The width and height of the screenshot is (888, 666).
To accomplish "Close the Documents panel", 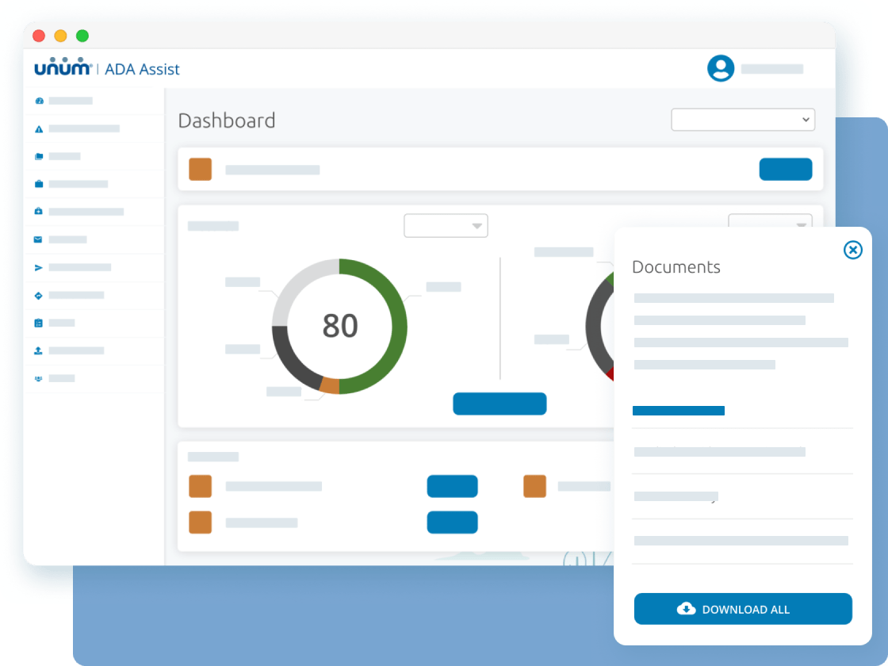I will [852, 251].
